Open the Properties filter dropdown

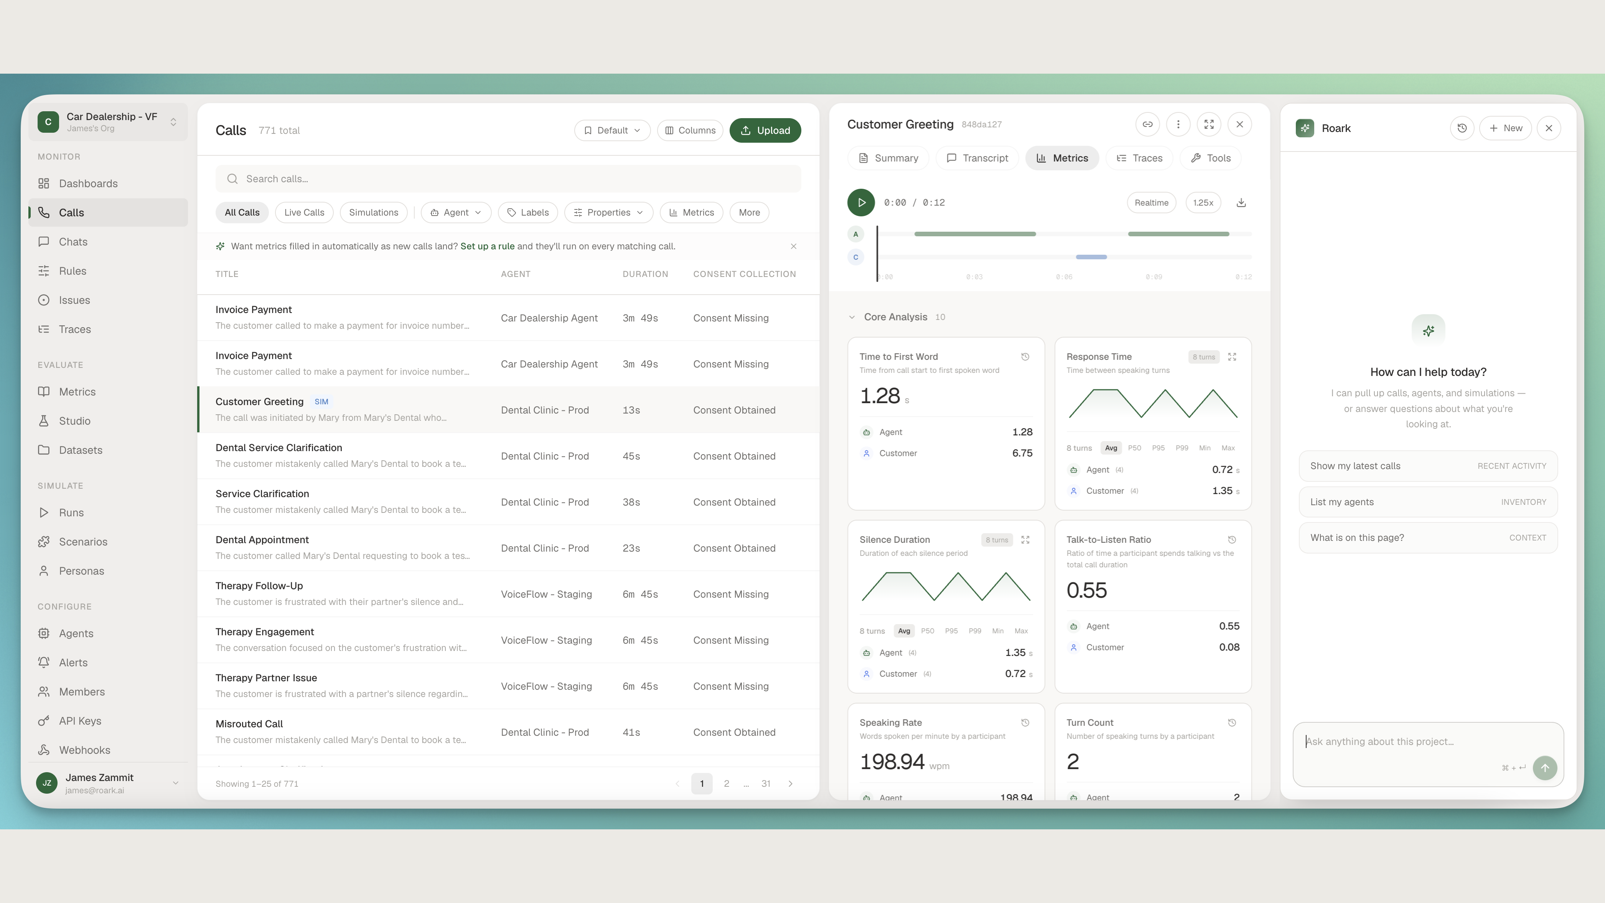[x=608, y=213]
